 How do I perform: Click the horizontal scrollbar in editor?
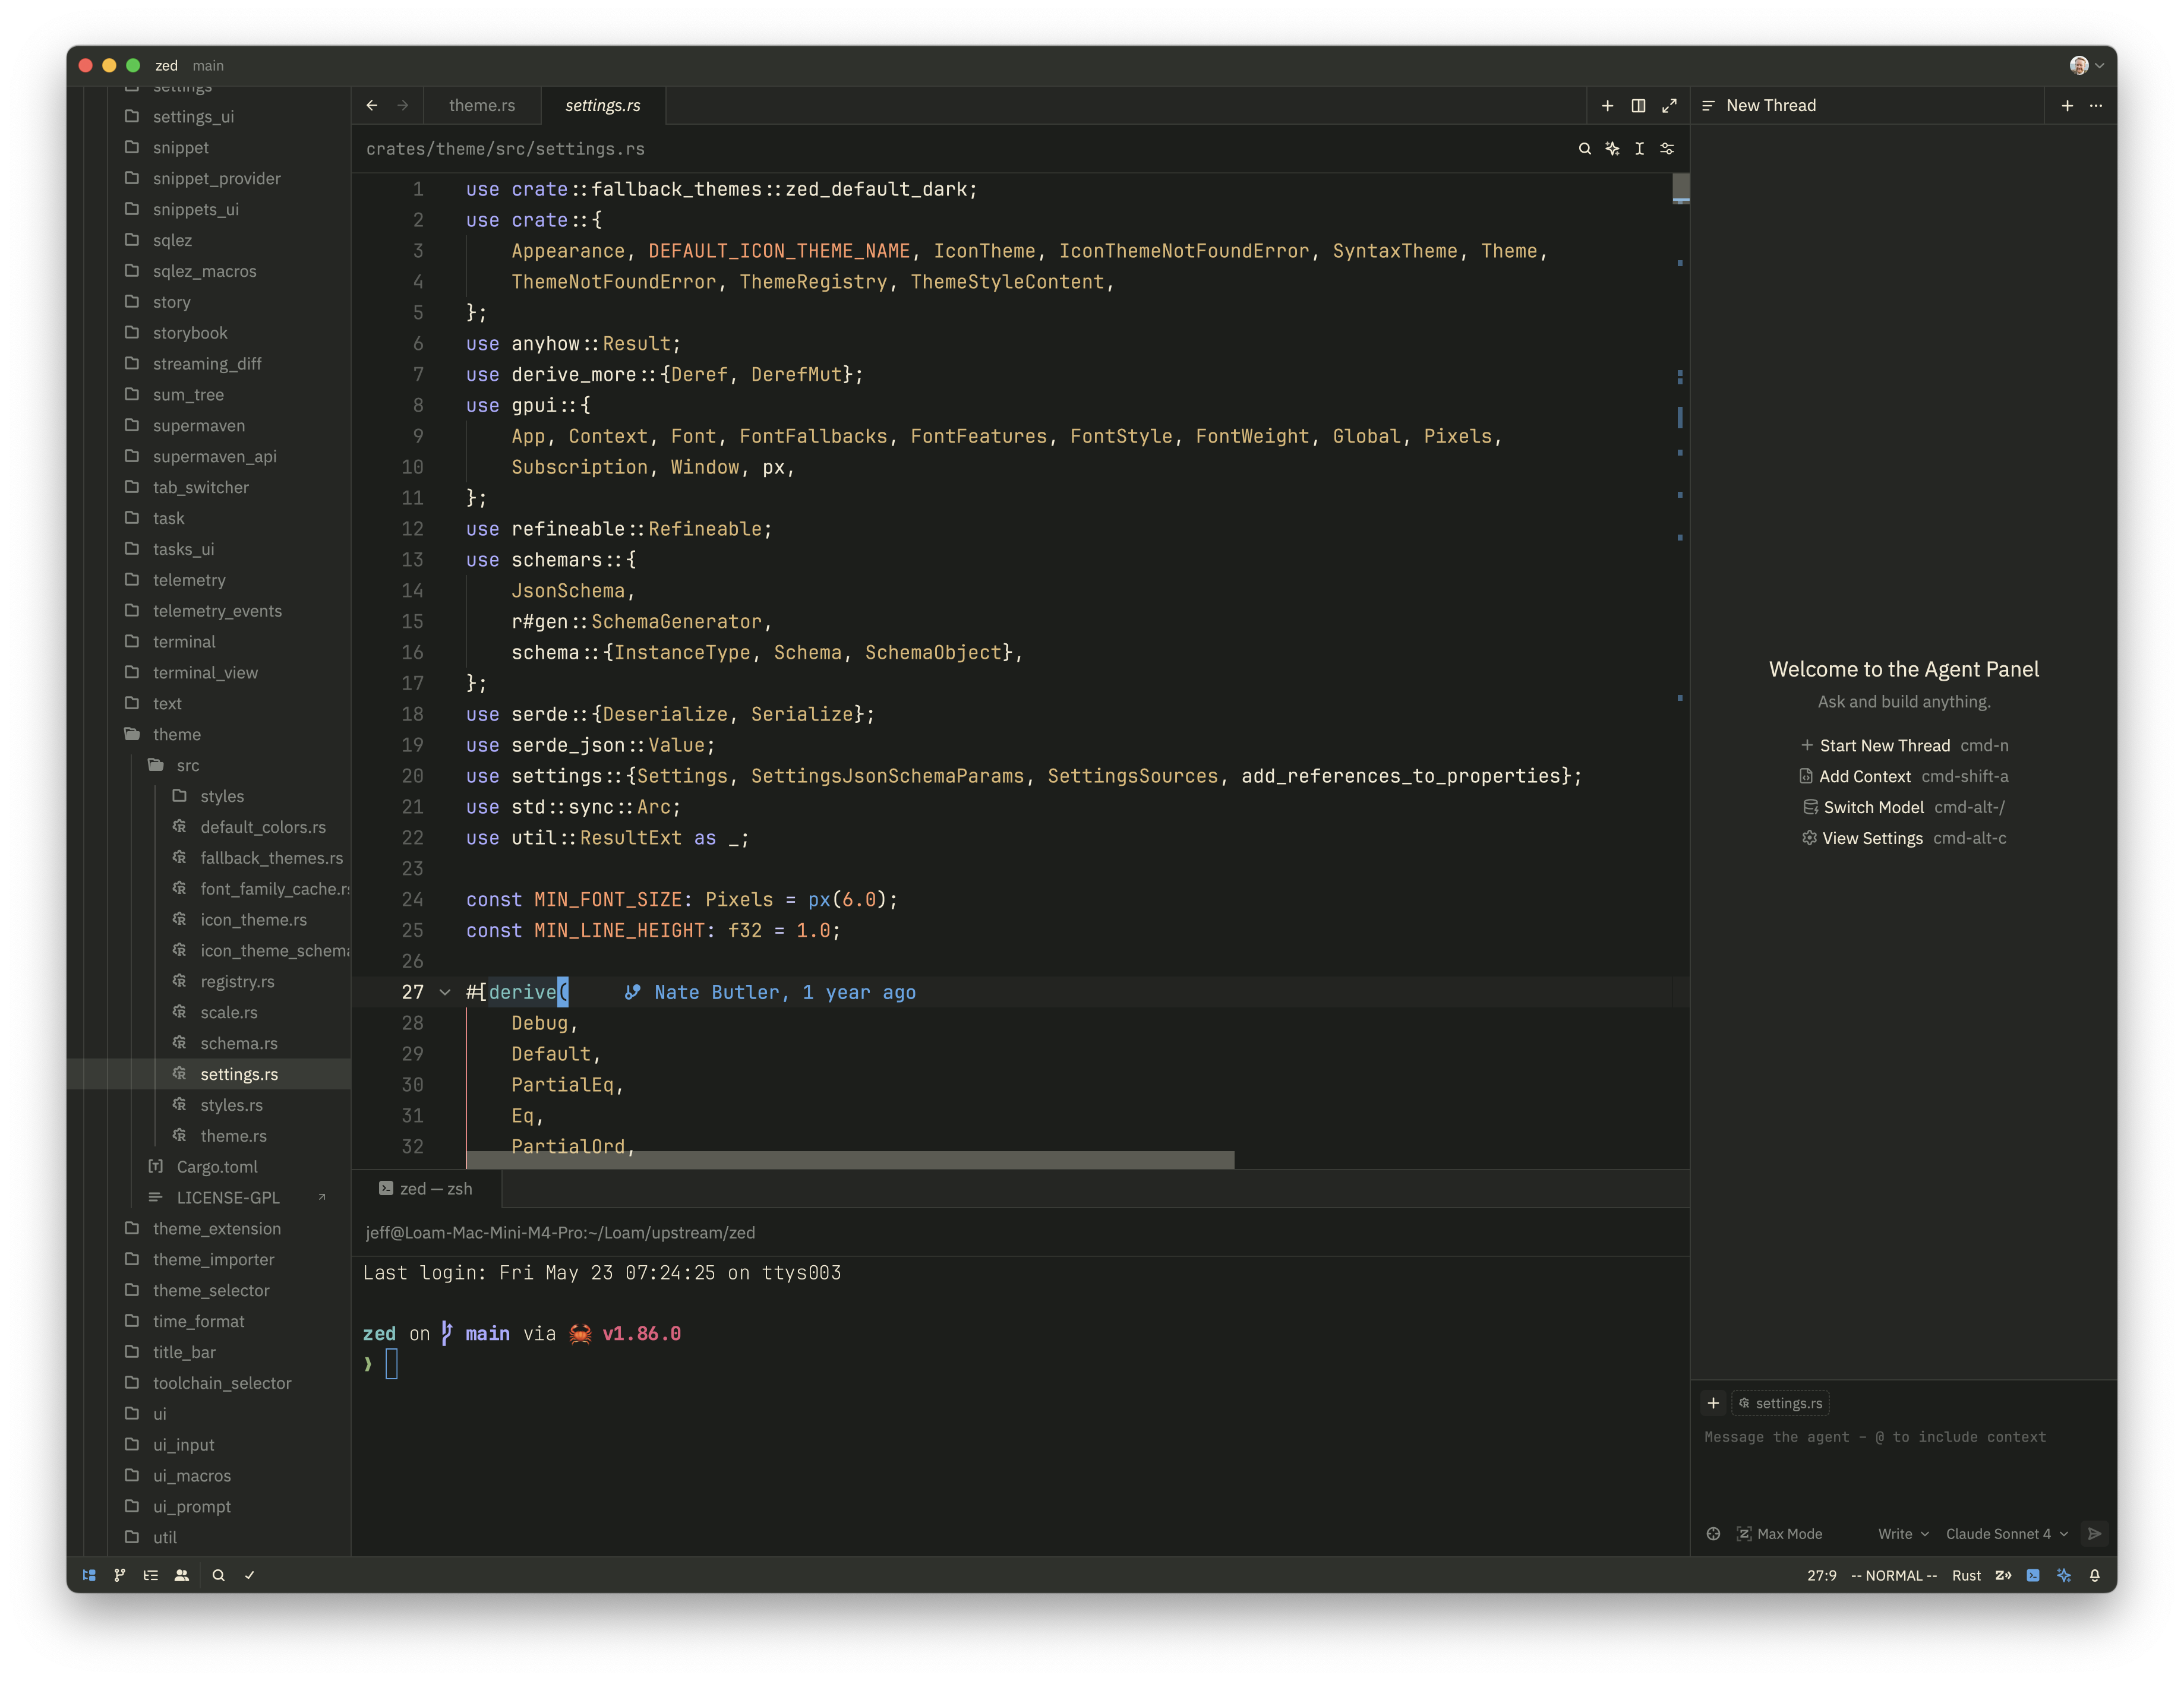pyautogui.click(x=850, y=1160)
